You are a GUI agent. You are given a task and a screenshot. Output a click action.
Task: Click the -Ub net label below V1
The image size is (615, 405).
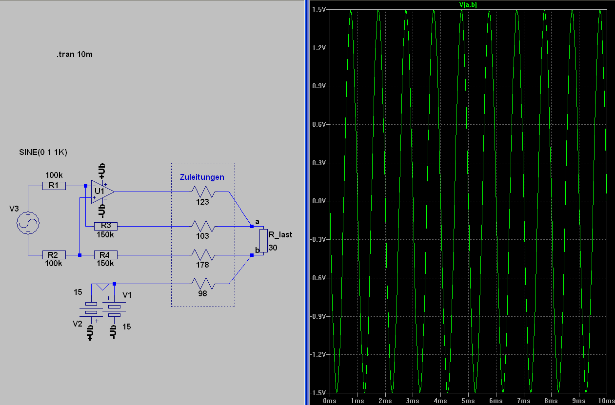[x=114, y=331]
